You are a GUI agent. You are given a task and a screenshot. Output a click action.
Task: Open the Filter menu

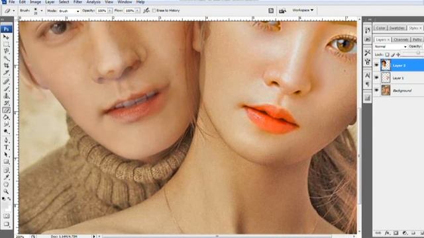coord(78,2)
